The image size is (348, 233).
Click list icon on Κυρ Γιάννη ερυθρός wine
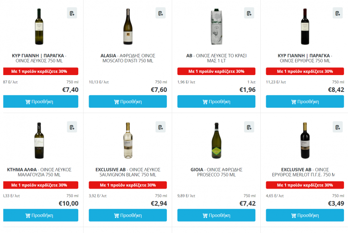coord(338,13)
